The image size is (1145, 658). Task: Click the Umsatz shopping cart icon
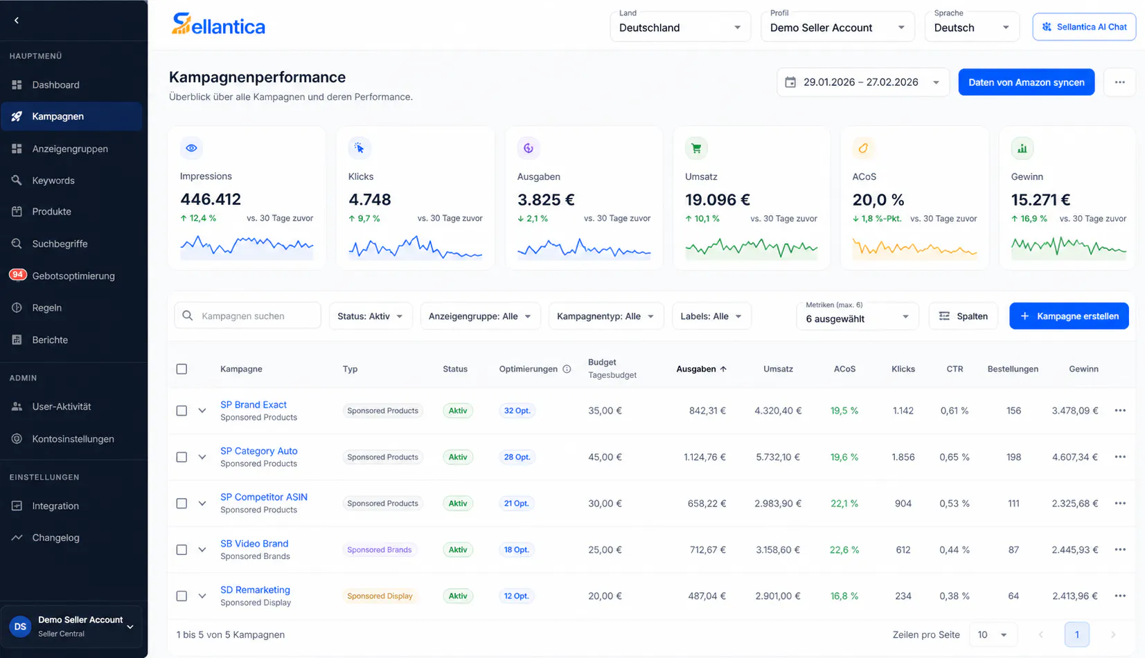click(x=696, y=148)
